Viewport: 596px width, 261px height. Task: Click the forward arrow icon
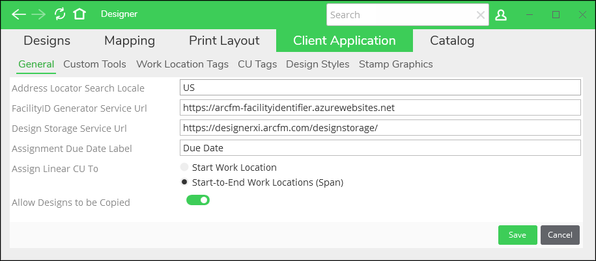click(x=38, y=14)
